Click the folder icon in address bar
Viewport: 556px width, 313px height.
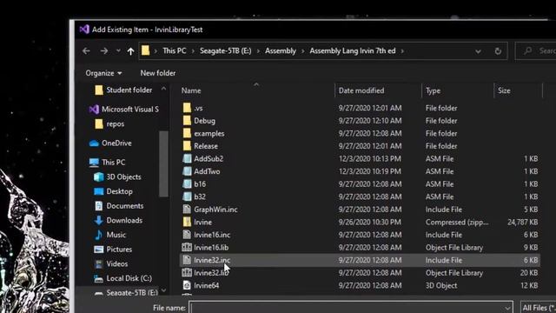tap(145, 50)
